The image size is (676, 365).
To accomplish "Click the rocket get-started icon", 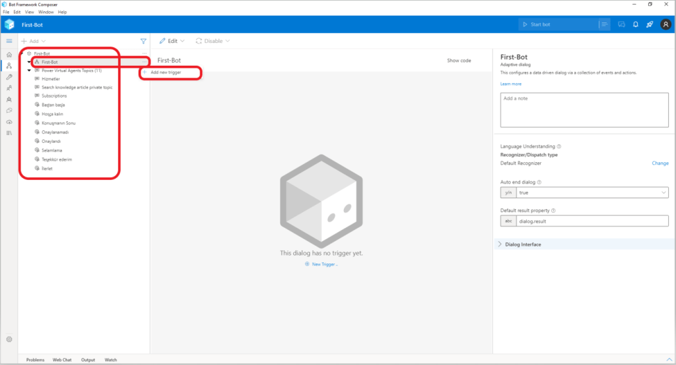I will (649, 24).
